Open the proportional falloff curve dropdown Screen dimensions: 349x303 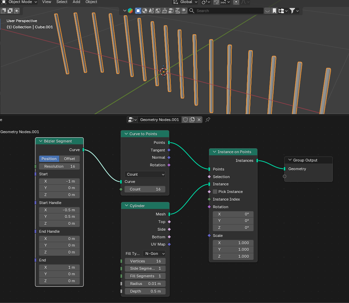point(245,2)
